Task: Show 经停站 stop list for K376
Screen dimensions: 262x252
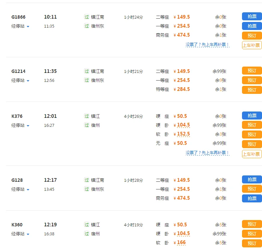Action: coord(20,125)
